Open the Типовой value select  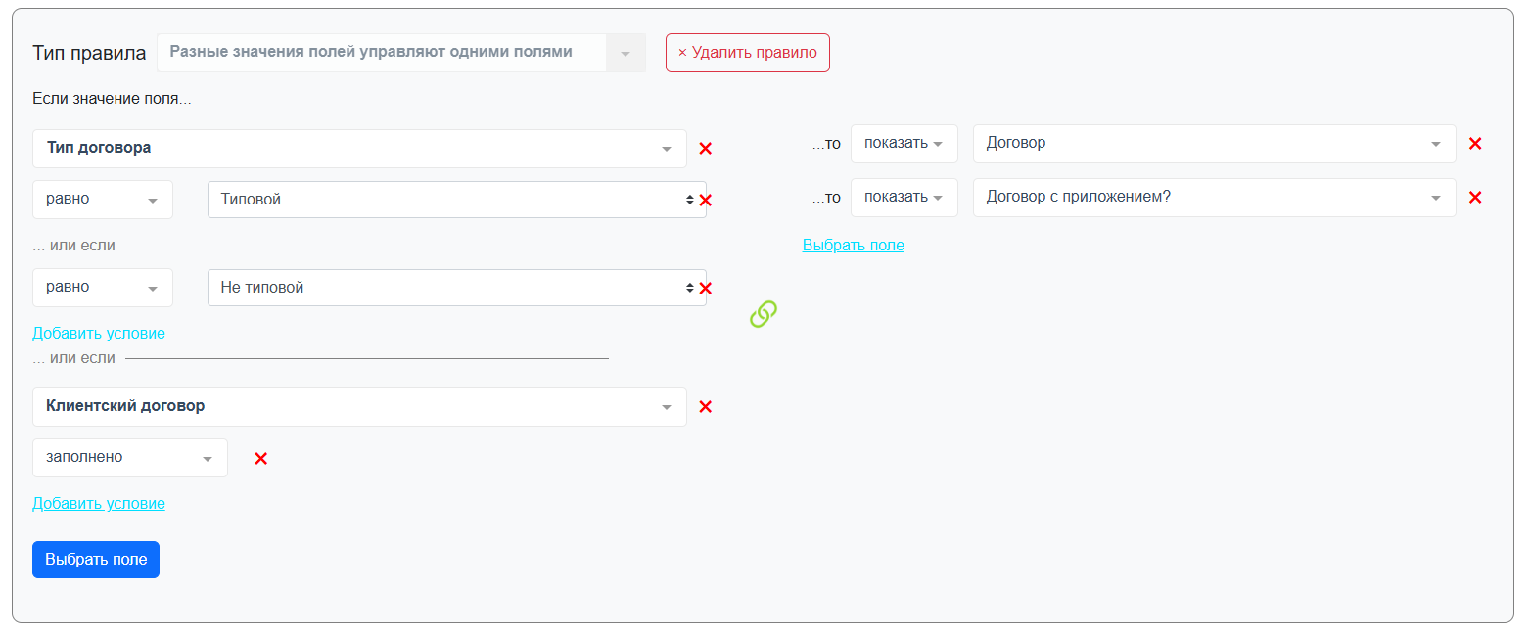(455, 200)
